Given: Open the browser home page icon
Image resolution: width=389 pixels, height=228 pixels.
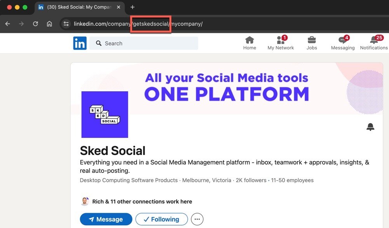Looking at the screenshot, I should tap(49, 24).
